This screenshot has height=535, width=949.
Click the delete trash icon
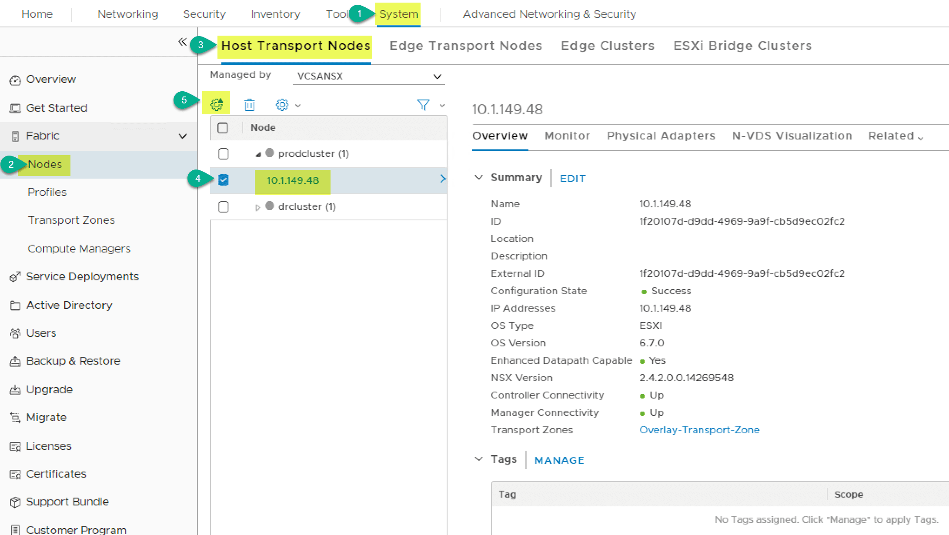point(249,105)
